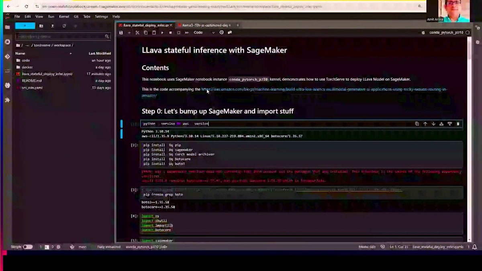Open the Settings menu

coord(101,16)
